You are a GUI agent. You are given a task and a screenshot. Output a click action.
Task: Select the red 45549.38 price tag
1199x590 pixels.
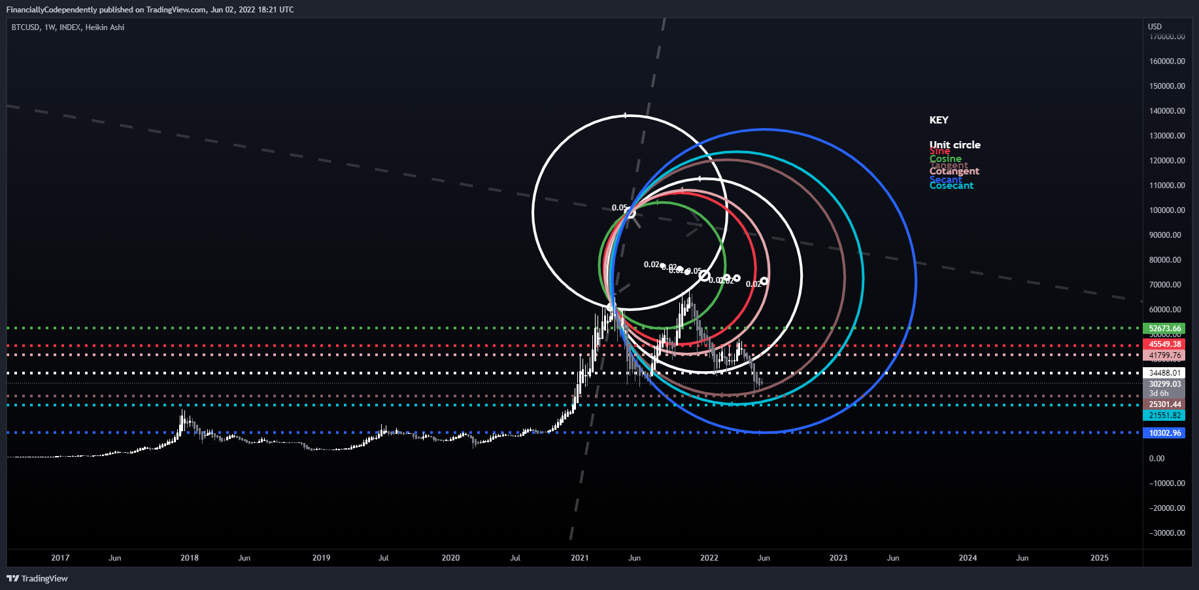point(1164,344)
